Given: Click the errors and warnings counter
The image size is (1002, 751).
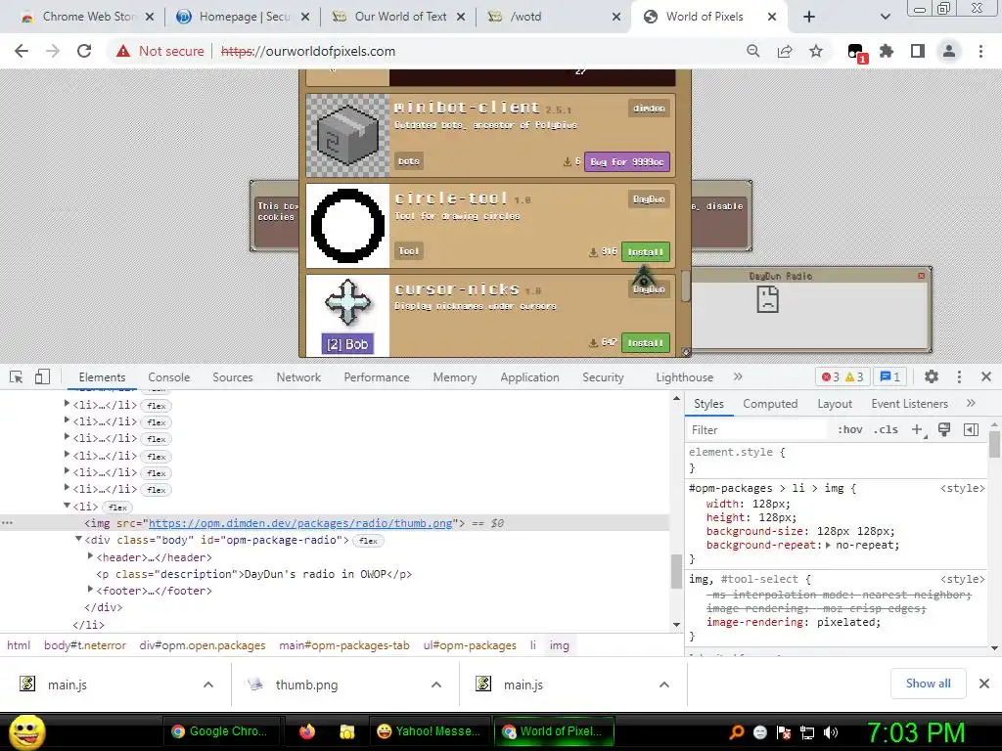Looking at the screenshot, I should 843,376.
